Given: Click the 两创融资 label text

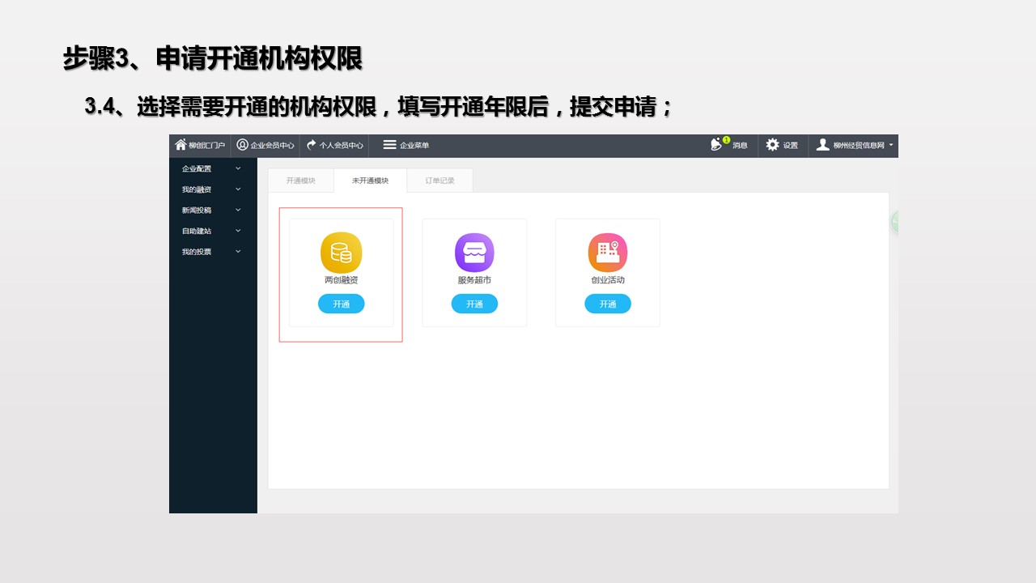Looking at the screenshot, I should (342, 280).
